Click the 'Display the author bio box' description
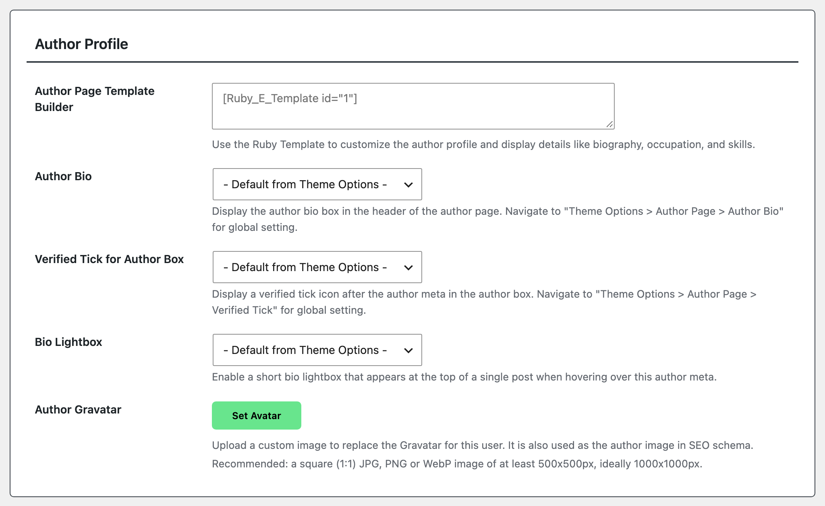The width and height of the screenshot is (825, 506). coord(498,219)
